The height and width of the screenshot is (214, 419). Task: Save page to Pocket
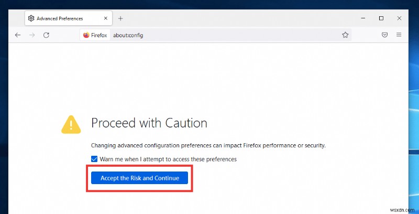click(x=384, y=35)
